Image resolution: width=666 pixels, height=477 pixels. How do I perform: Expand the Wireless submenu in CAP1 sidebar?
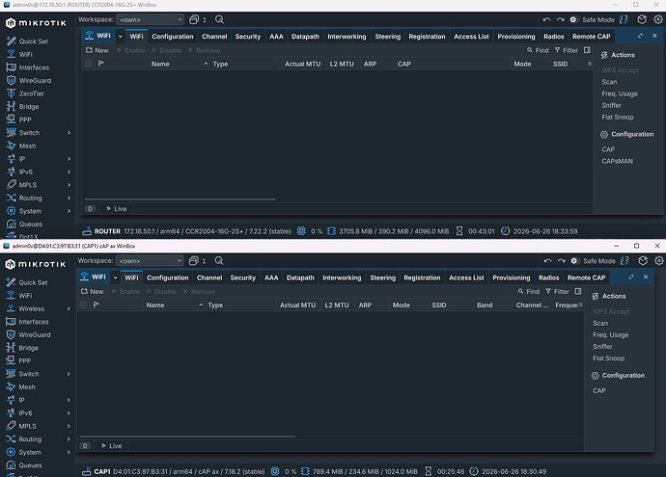click(69, 308)
